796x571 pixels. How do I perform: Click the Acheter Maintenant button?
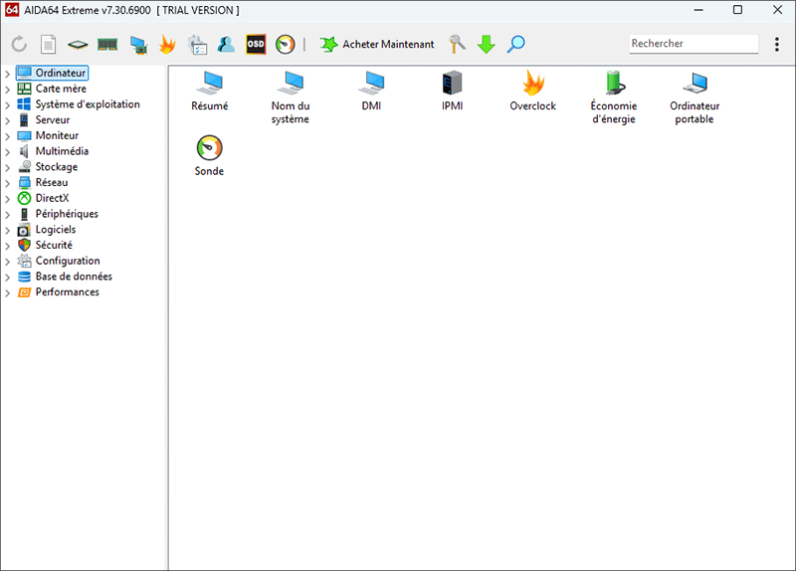[377, 45]
